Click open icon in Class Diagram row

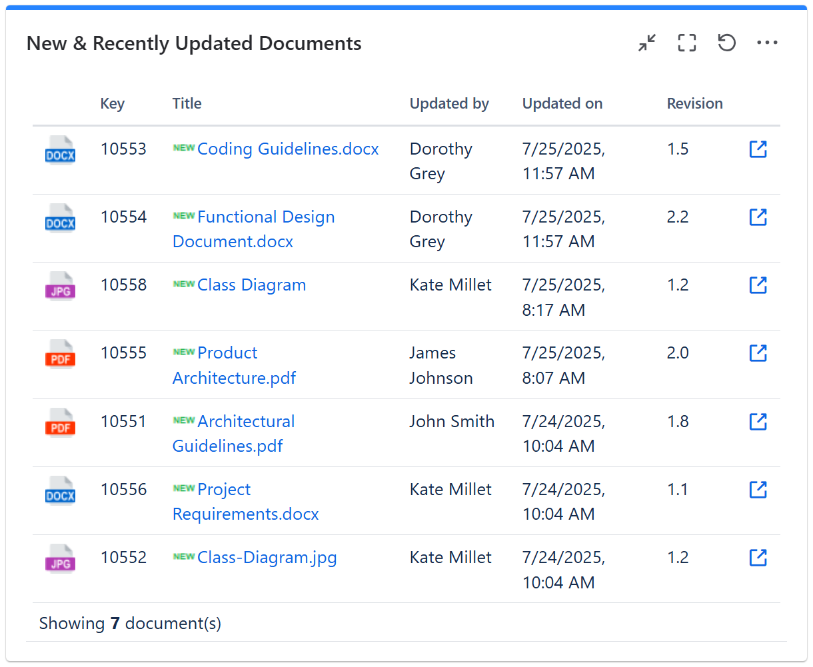758,285
